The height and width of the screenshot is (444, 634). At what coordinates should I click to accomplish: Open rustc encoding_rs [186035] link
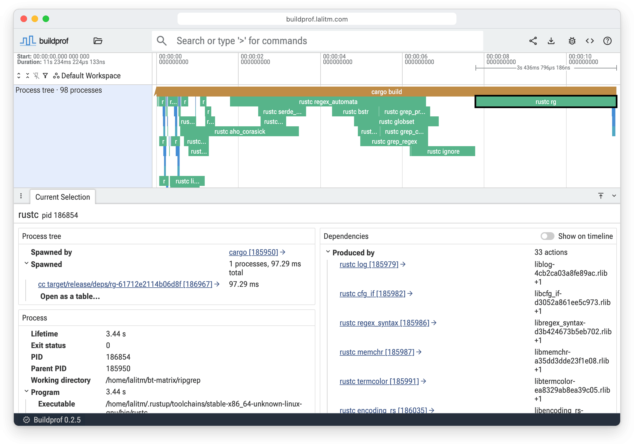click(x=383, y=410)
